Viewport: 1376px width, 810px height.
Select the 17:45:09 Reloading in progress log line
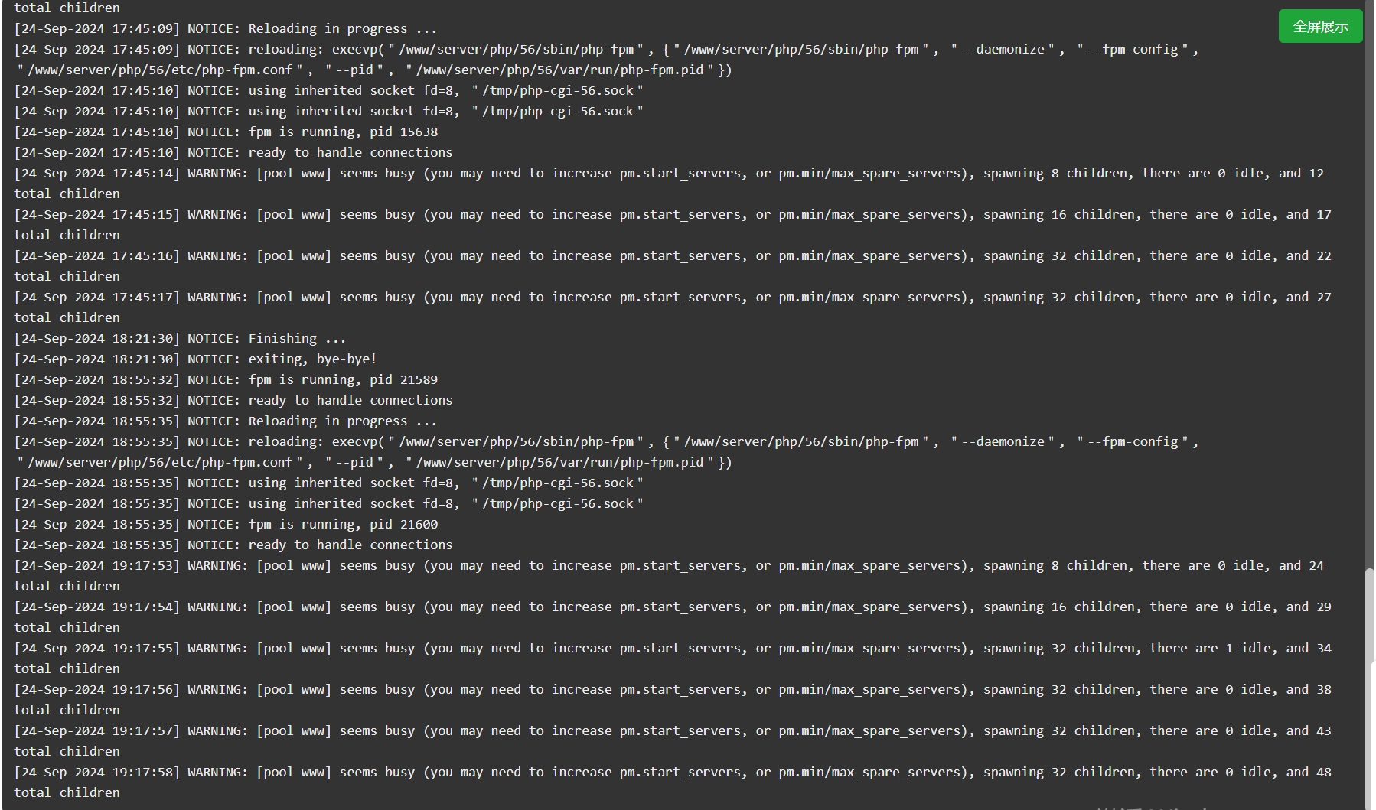pyautogui.click(x=226, y=28)
